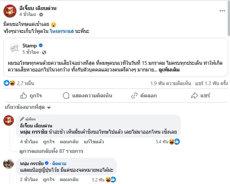Click the คัดลอก copy link button

[145, 96]
